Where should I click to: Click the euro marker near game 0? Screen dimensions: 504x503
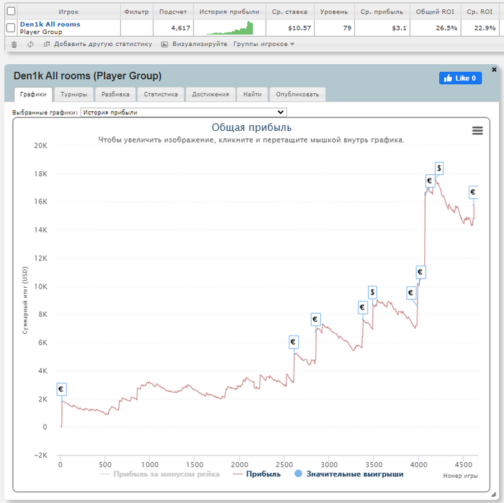pos(61,389)
